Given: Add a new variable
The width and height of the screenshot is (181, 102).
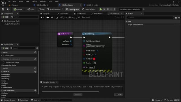Looking at the screenshot, I should (x=35, y=72).
